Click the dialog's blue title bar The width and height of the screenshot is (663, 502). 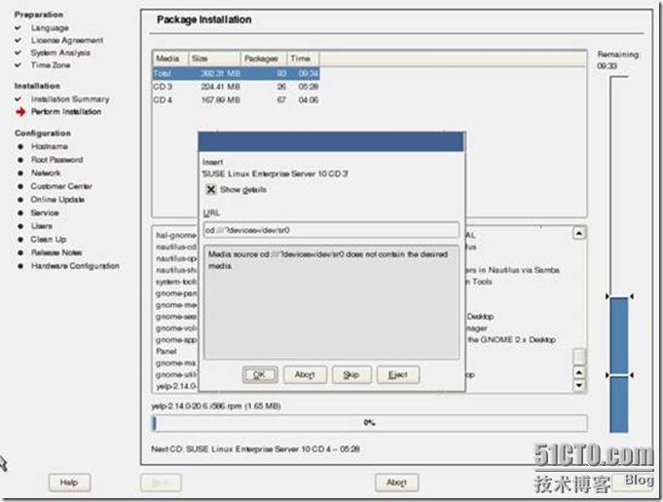tap(331, 141)
